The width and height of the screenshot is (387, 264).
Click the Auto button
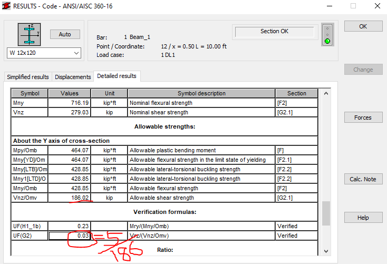pos(65,34)
